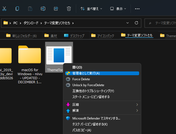The width and height of the screenshot is (176, 134).
Task: Open the 圧縮 compress submenu
Action: click(102, 105)
